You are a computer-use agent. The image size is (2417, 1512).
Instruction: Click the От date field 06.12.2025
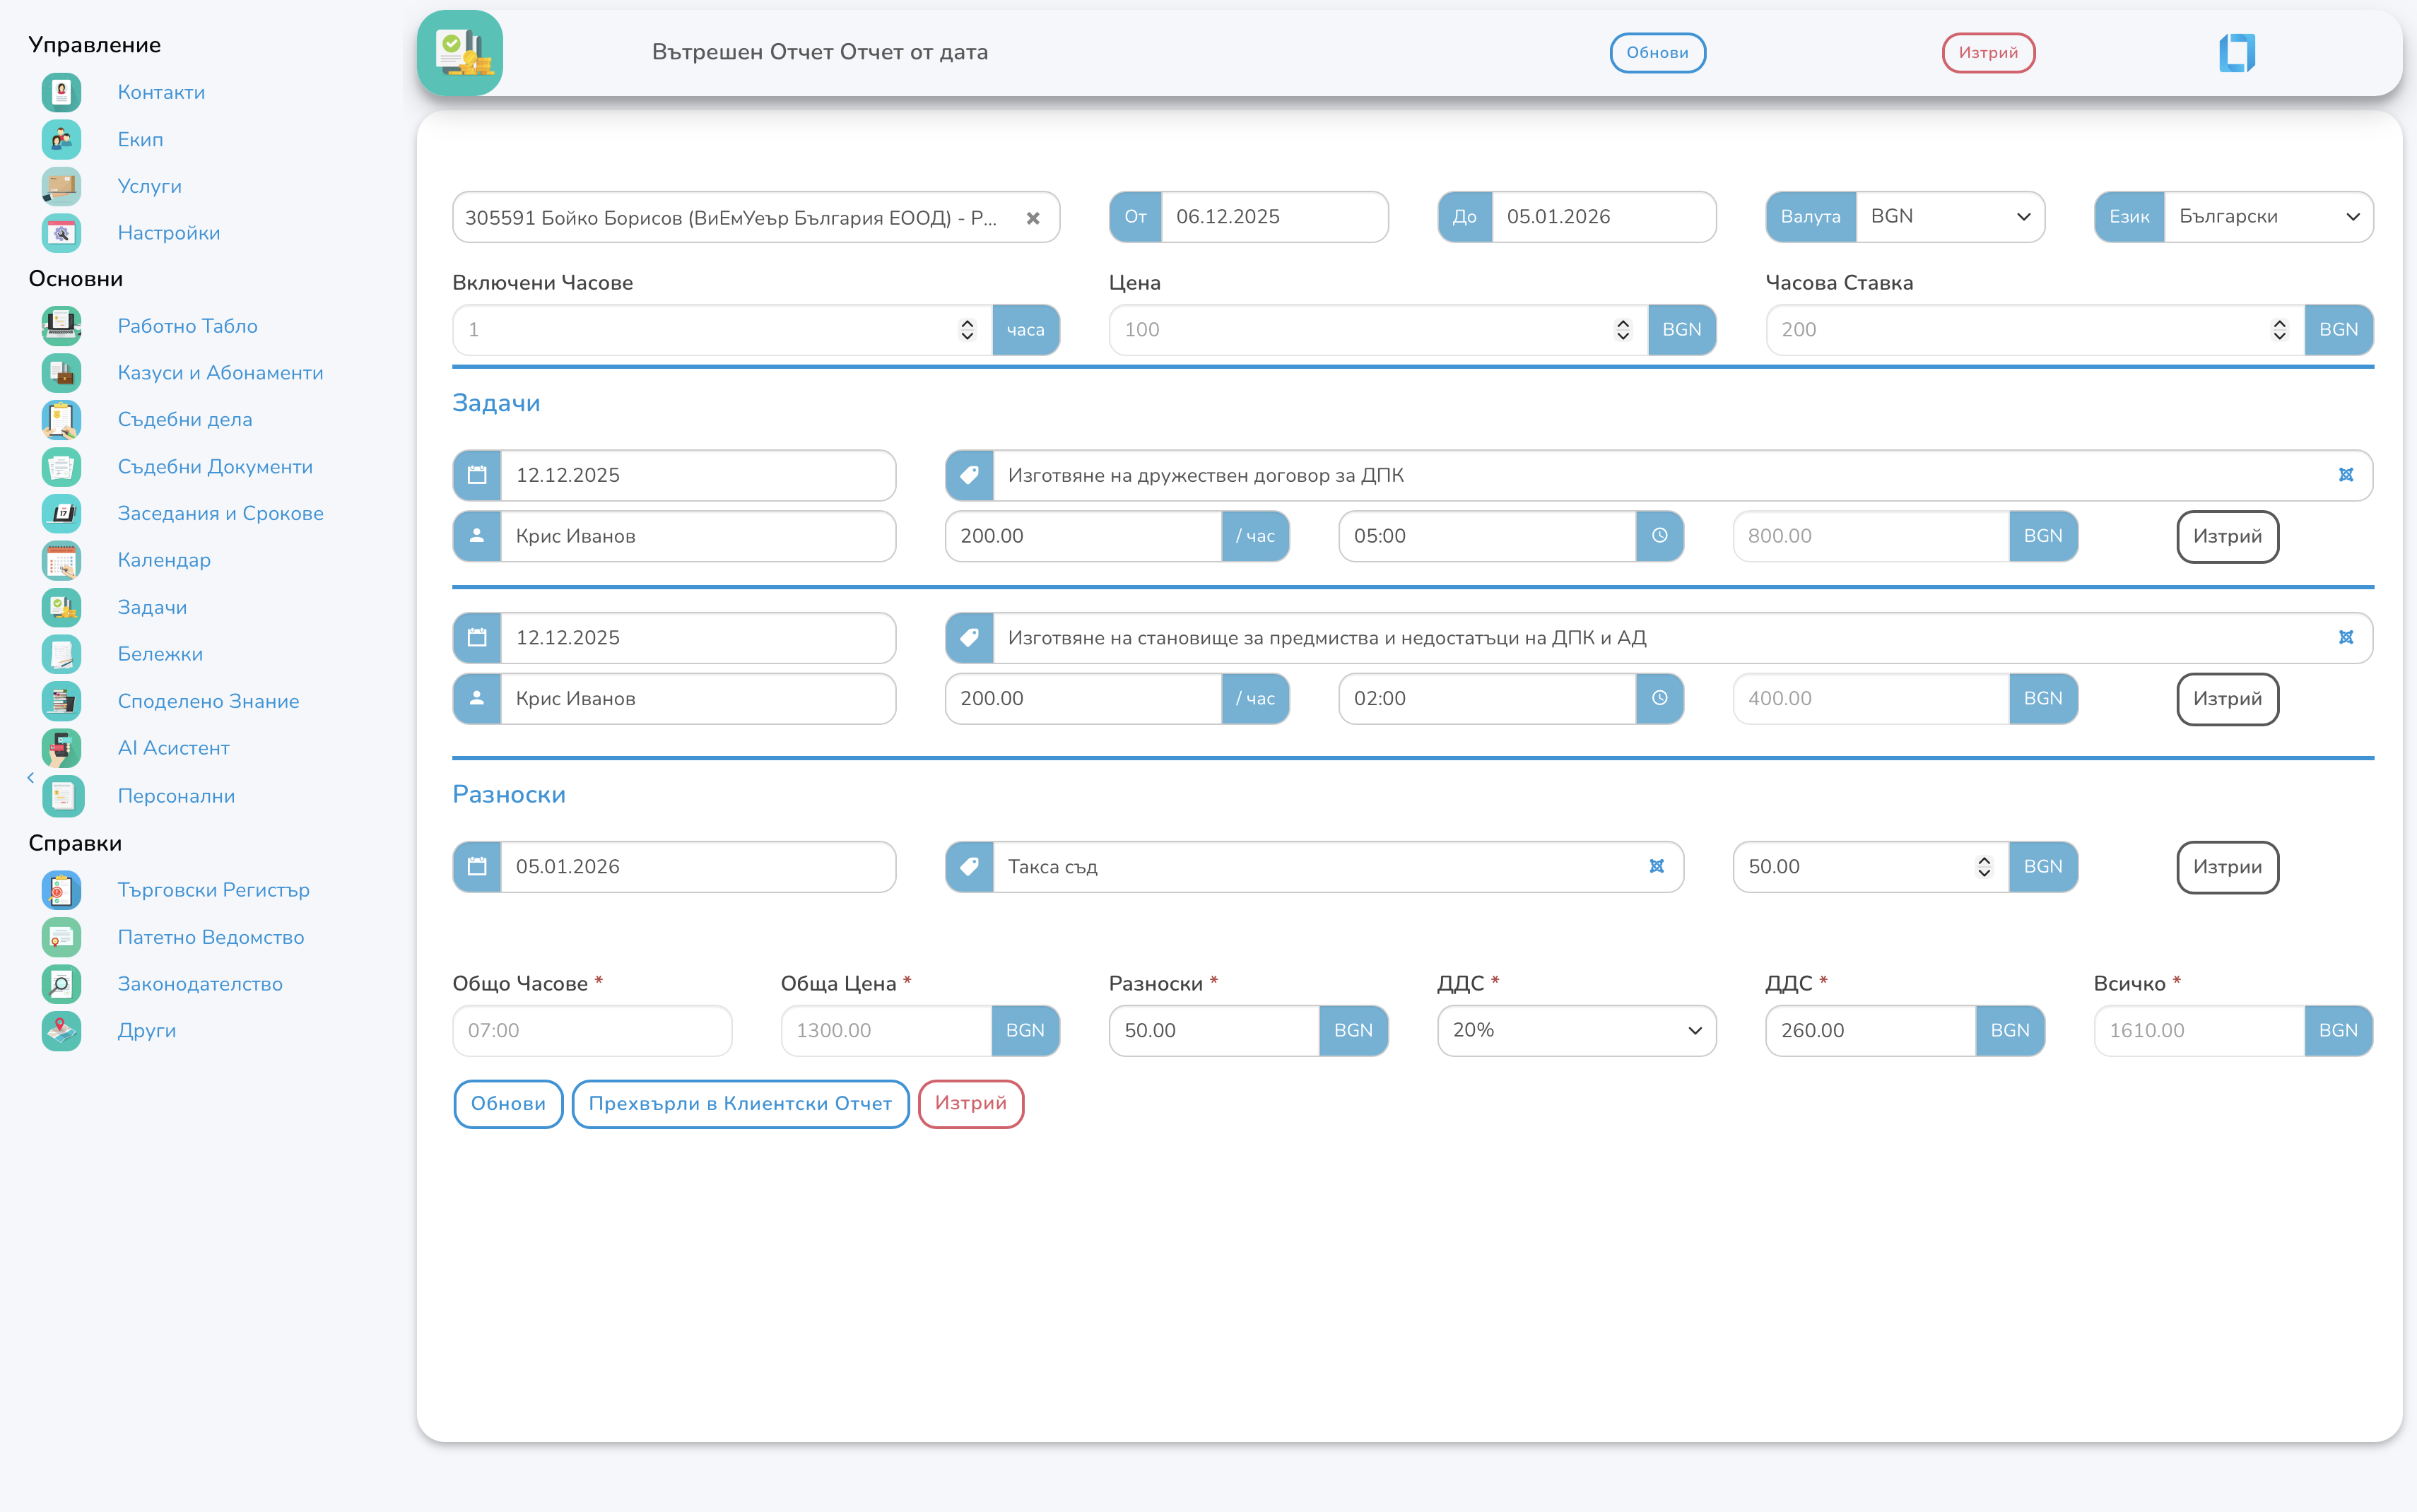point(1273,217)
